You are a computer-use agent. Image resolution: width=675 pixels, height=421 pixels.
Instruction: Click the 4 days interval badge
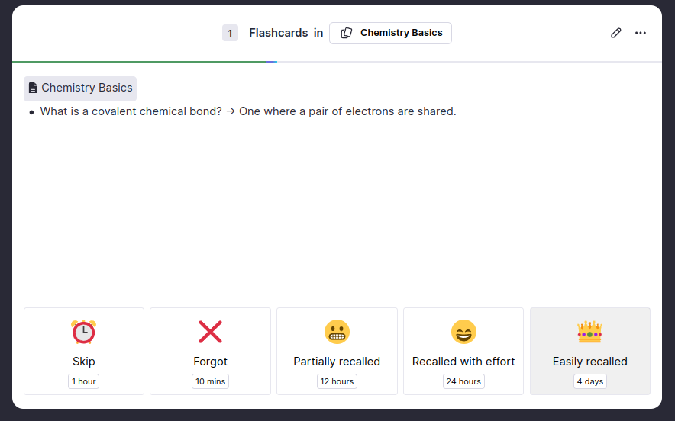click(x=589, y=381)
